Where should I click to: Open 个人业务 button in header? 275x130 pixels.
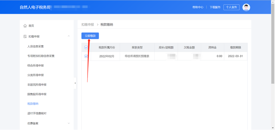231,7
